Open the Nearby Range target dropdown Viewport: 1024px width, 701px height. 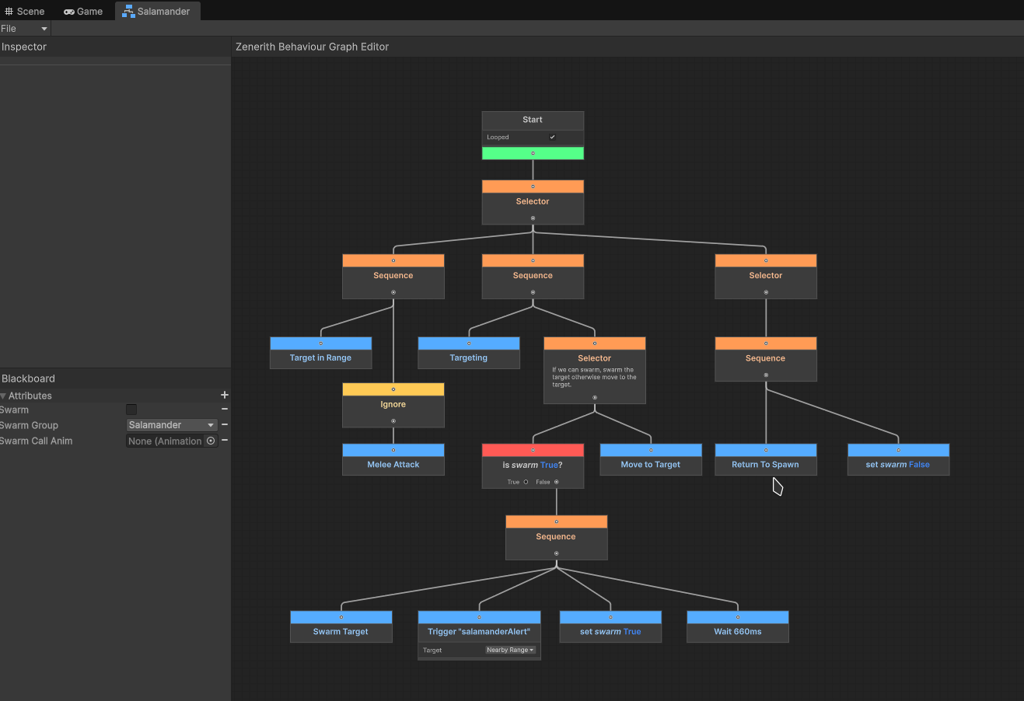pyautogui.click(x=510, y=650)
